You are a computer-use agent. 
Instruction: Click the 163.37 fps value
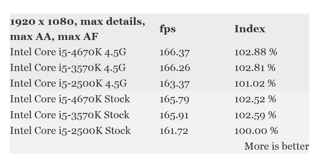click(x=174, y=84)
